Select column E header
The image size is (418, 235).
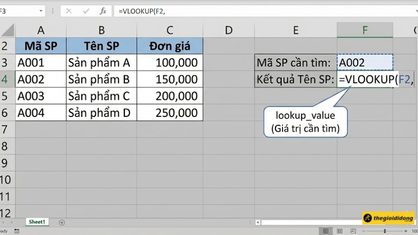[x=296, y=30]
